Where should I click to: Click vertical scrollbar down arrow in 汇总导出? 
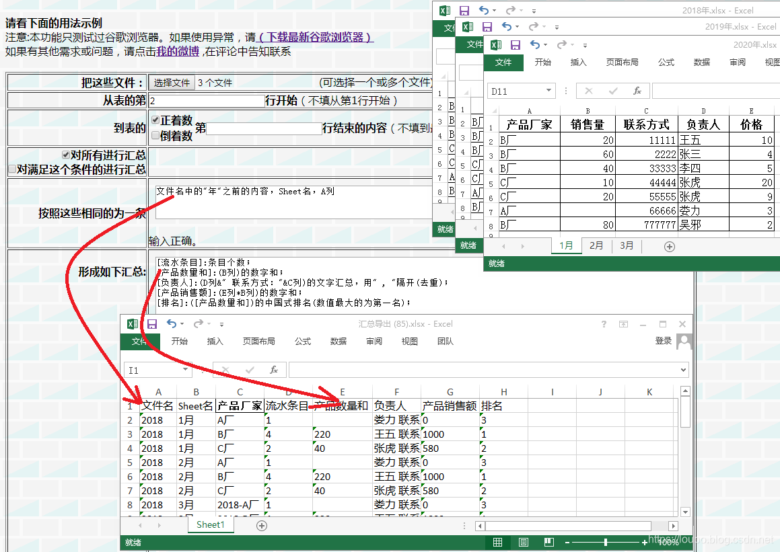686,512
